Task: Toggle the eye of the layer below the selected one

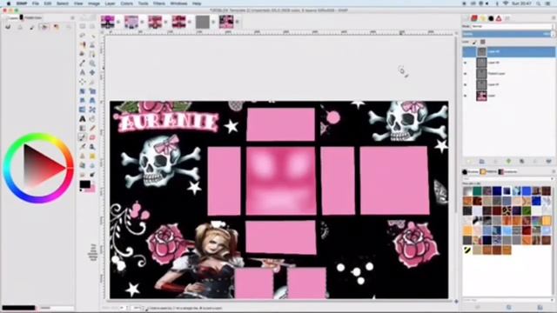Action: click(466, 63)
